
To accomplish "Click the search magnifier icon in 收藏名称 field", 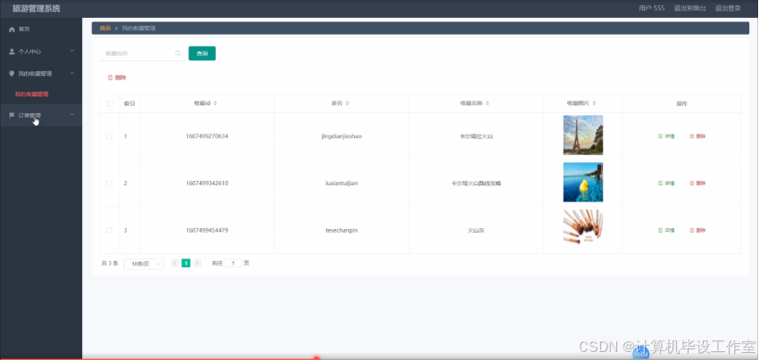I will coord(177,53).
